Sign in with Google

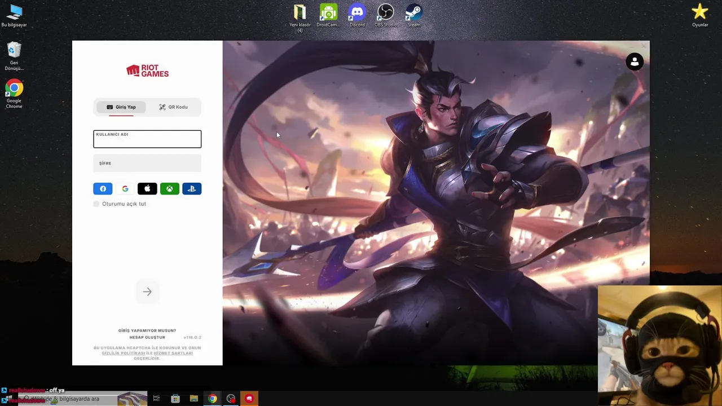tap(125, 189)
